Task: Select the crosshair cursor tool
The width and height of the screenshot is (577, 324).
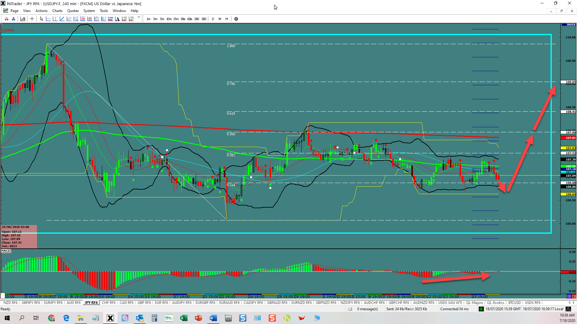Action: point(32,19)
